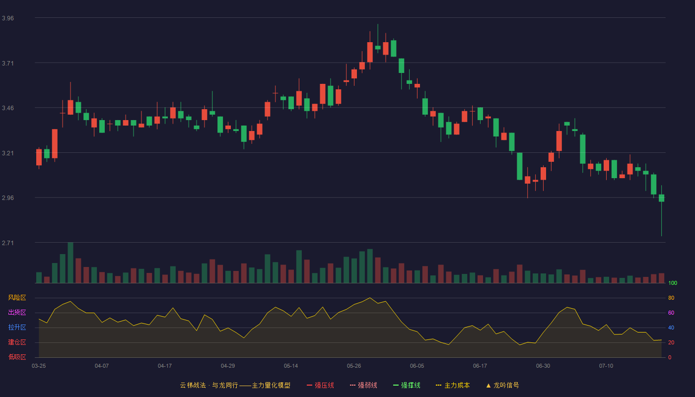Click the 07-10 date label
Viewport: 695px width, 397px height.
pos(606,366)
